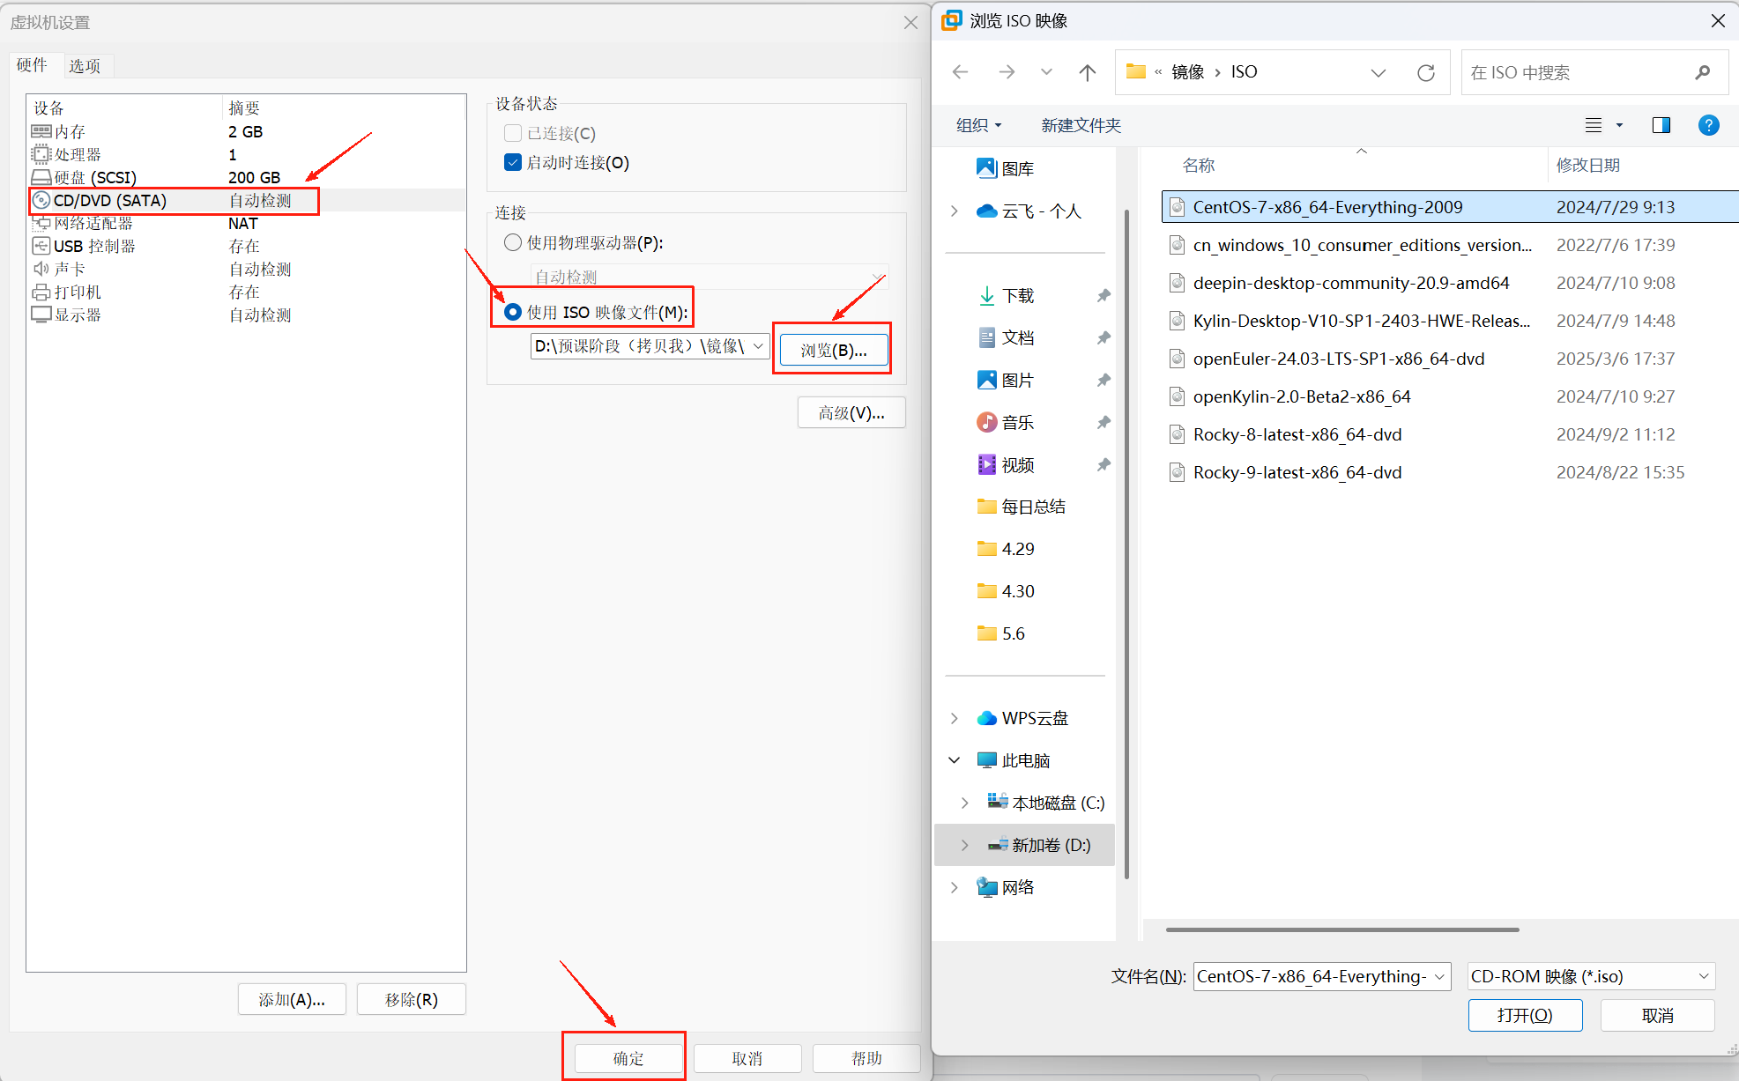The width and height of the screenshot is (1739, 1081).
Task: Select the display (显示器) device icon
Action: (41, 315)
